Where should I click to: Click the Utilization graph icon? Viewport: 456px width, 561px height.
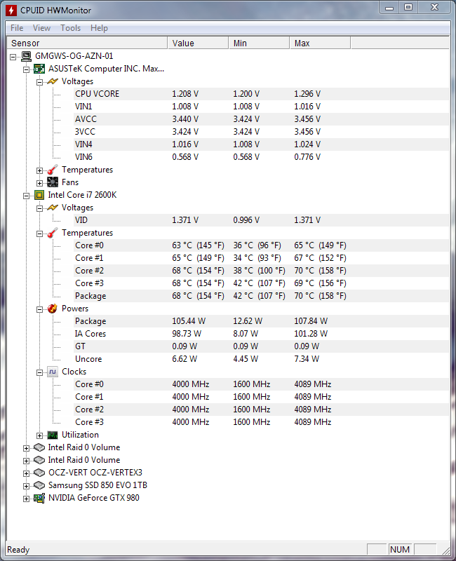pos(53,435)
